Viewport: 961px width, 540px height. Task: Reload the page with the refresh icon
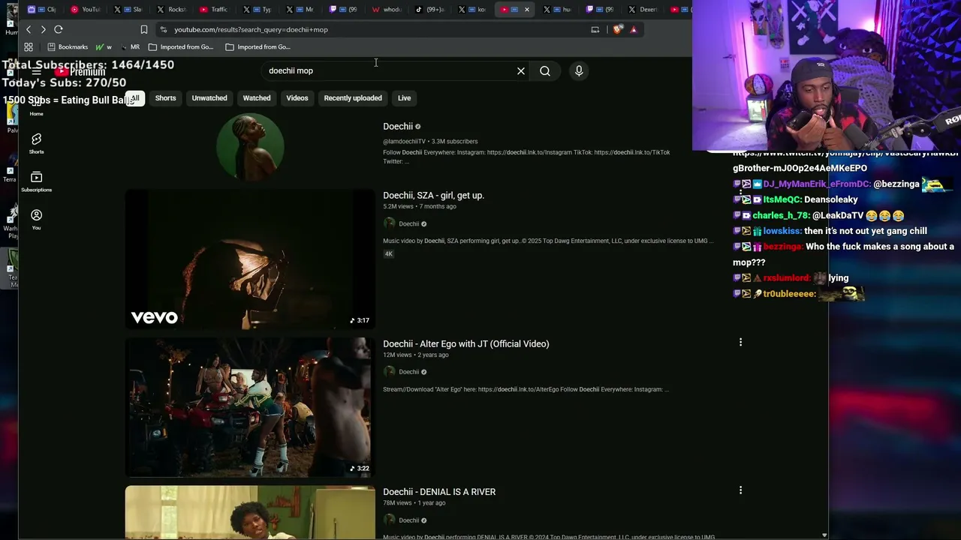point(59,29)
